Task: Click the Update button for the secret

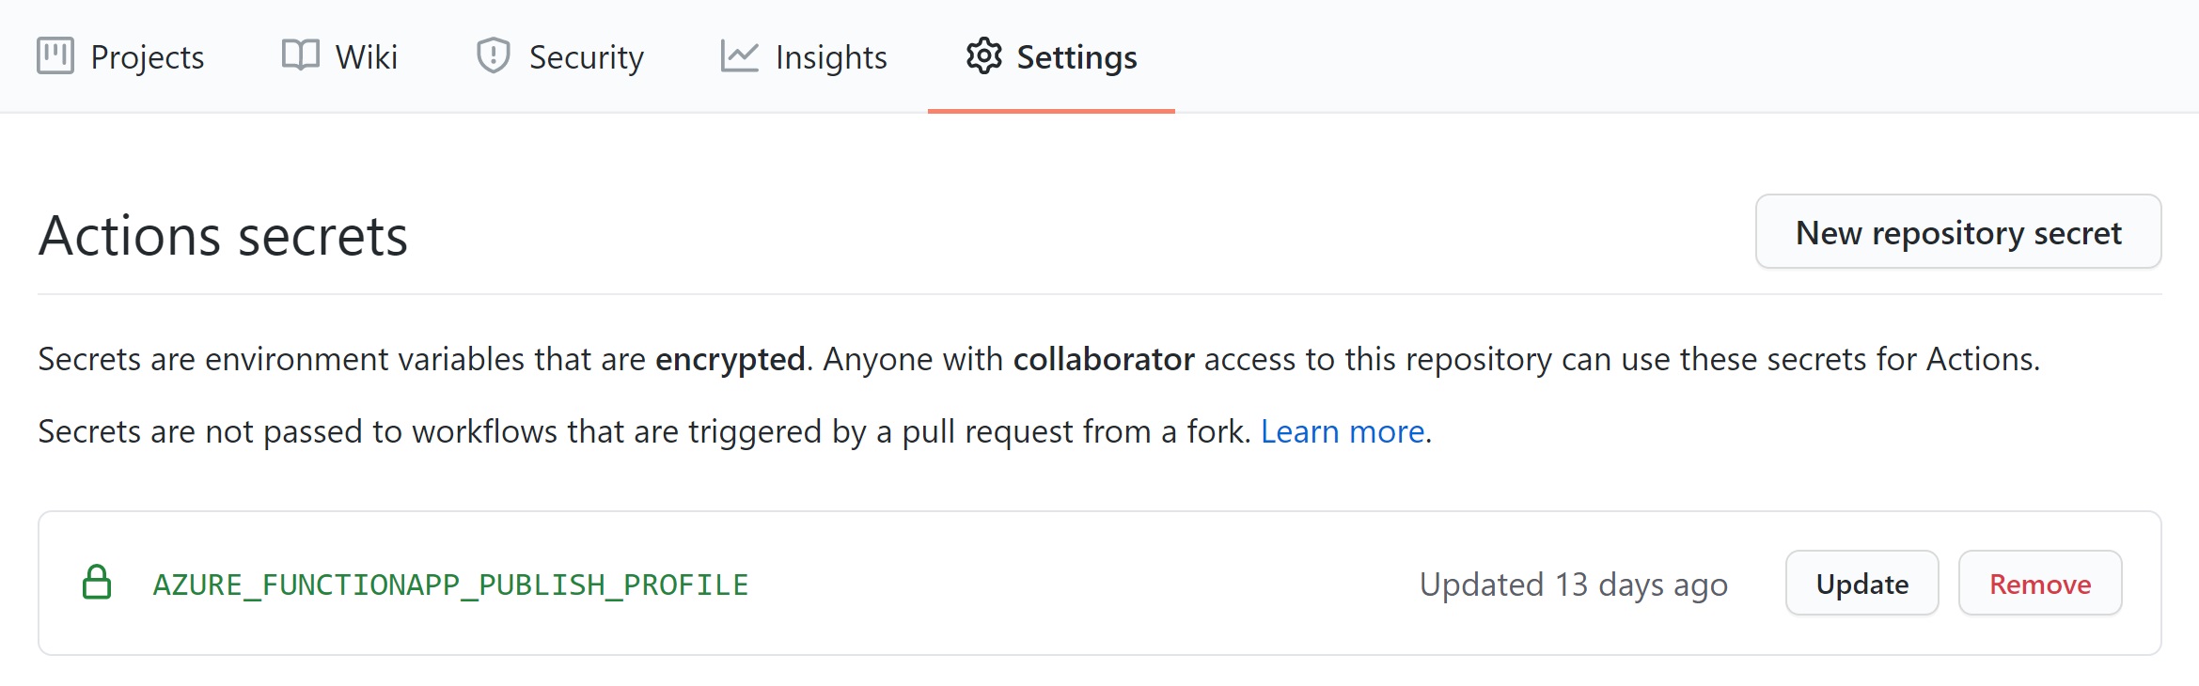Action: (x=1861, y=583)
